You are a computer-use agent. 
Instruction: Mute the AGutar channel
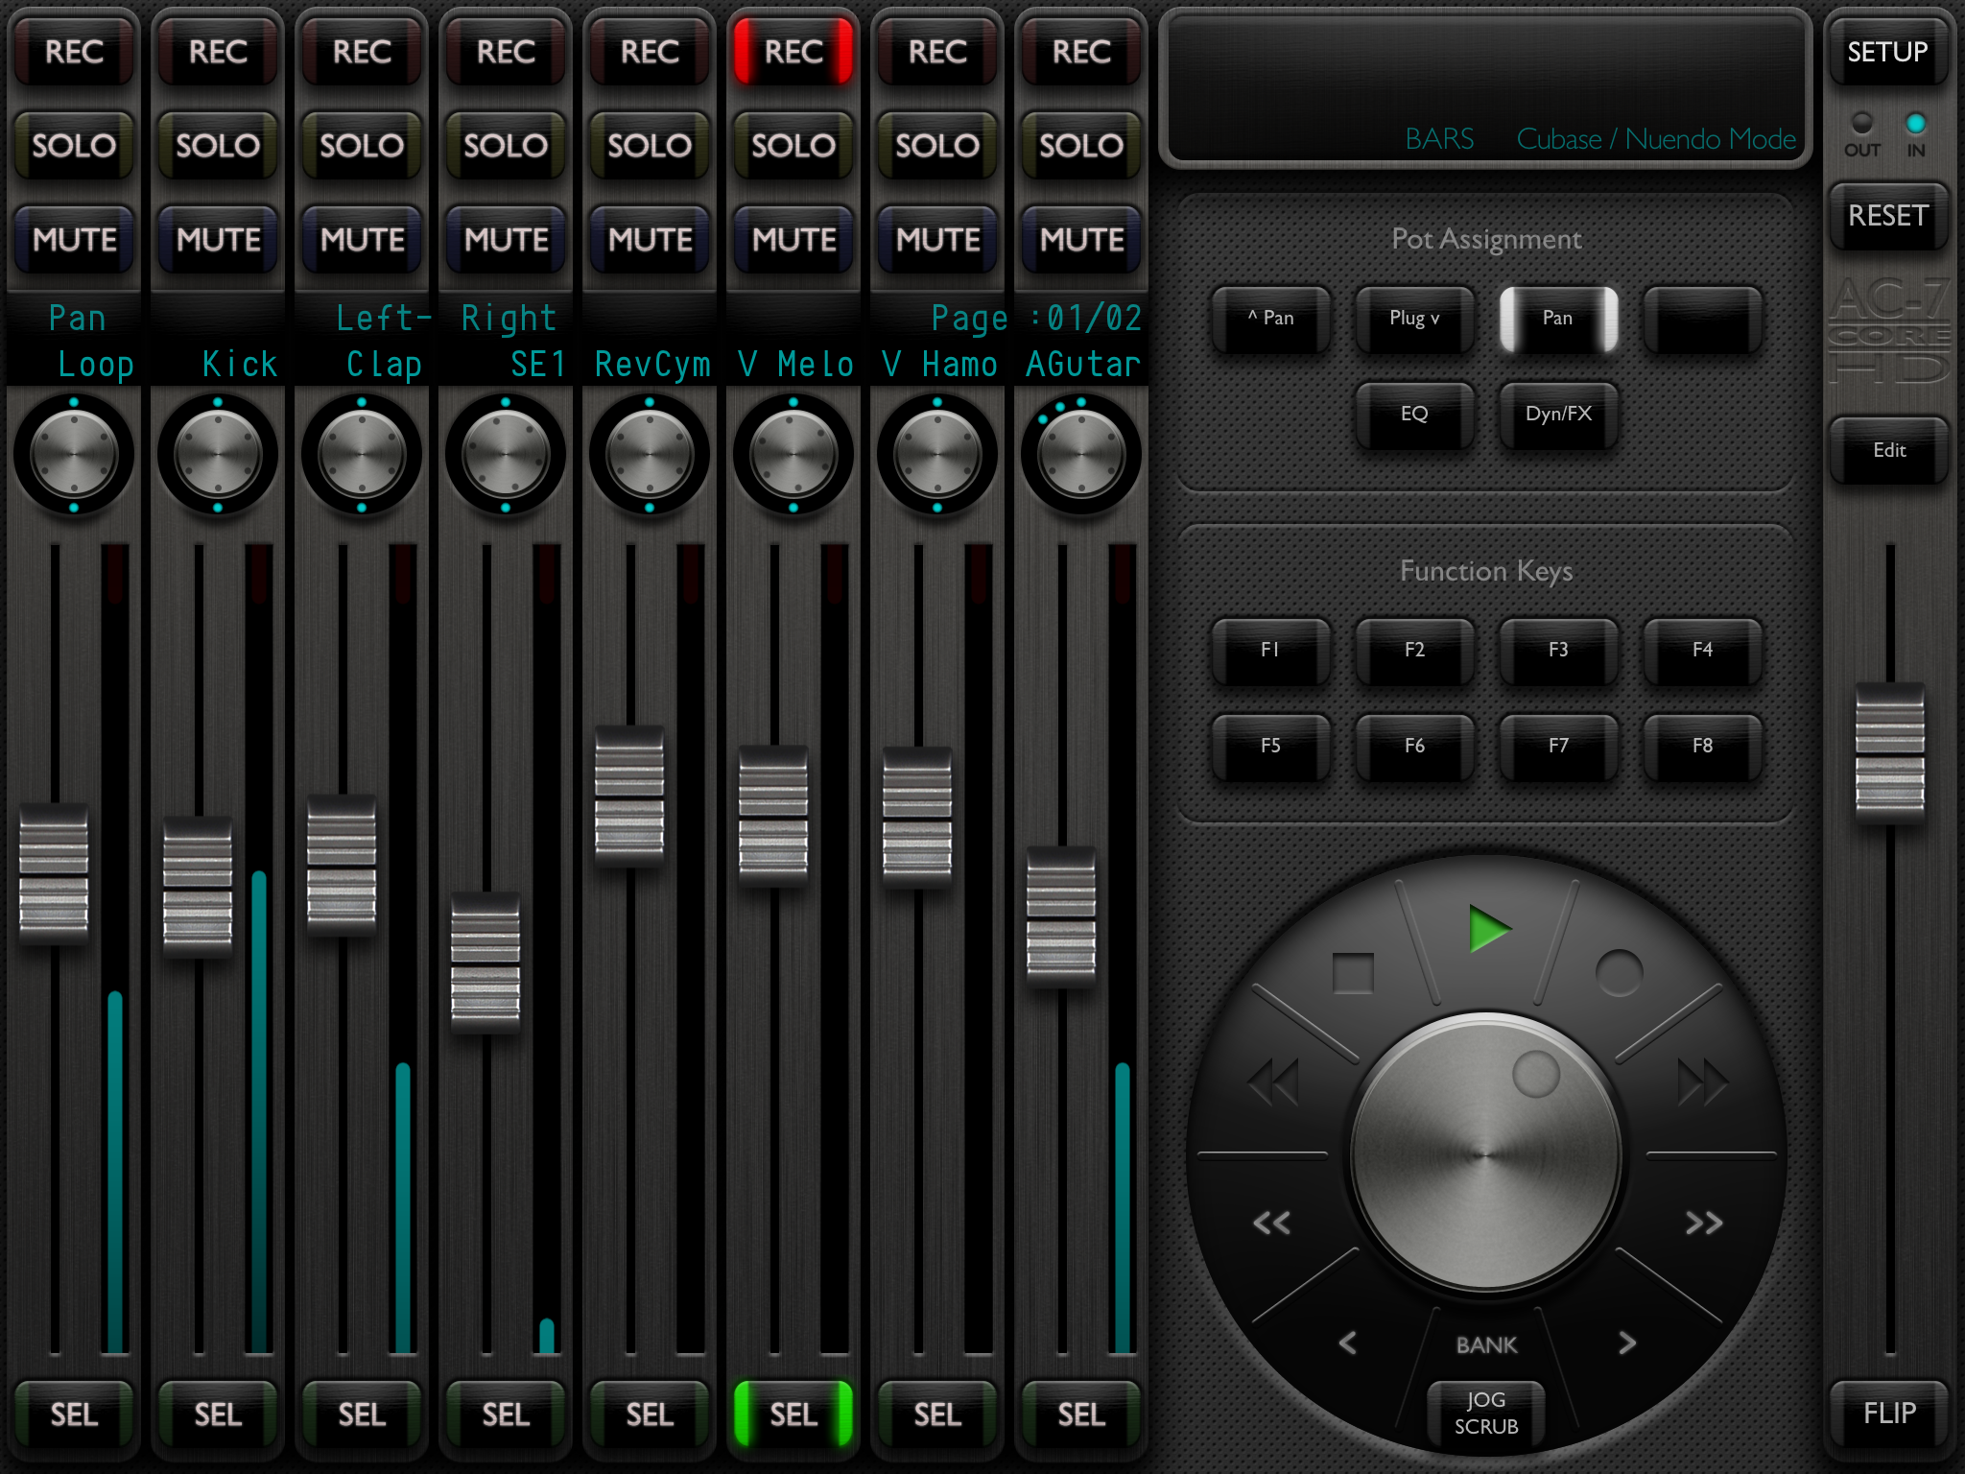coord(1081,239)
